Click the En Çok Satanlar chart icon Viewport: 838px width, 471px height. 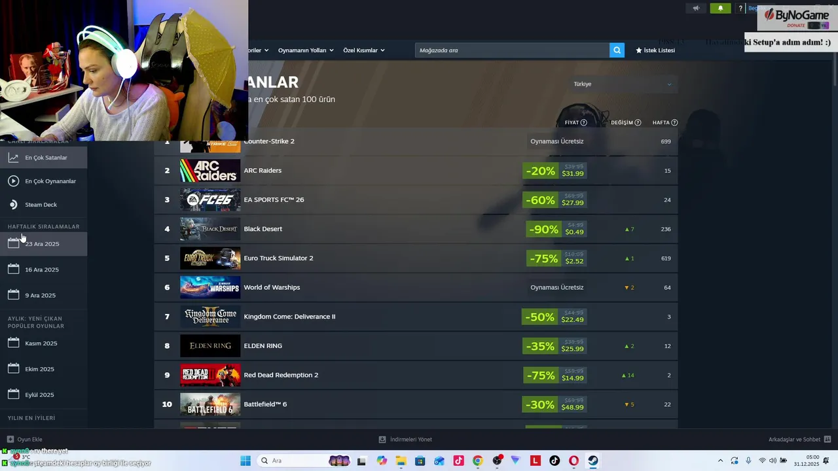coord(13,158)
